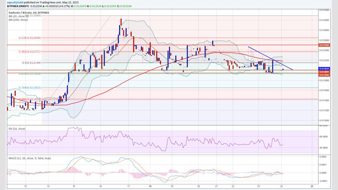Click date 15 on the time axis
338x190 pixels.
[x=74, y=186]
